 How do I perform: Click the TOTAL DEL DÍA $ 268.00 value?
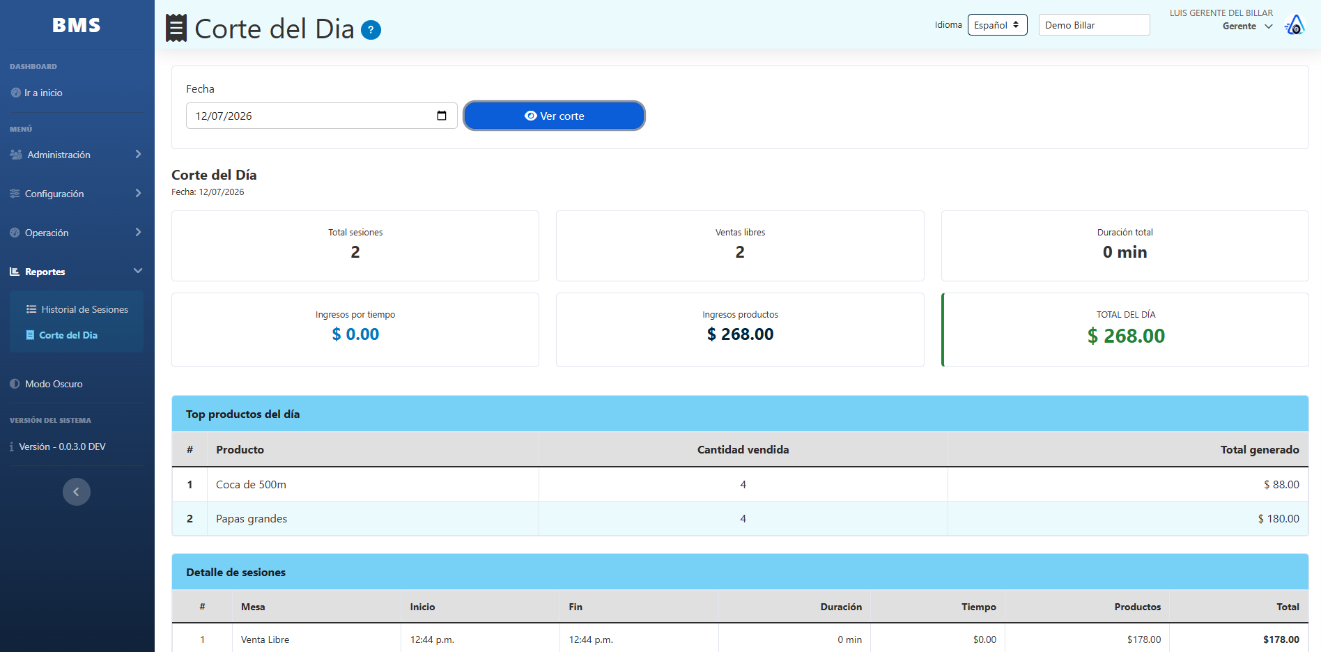[1126, 336]
